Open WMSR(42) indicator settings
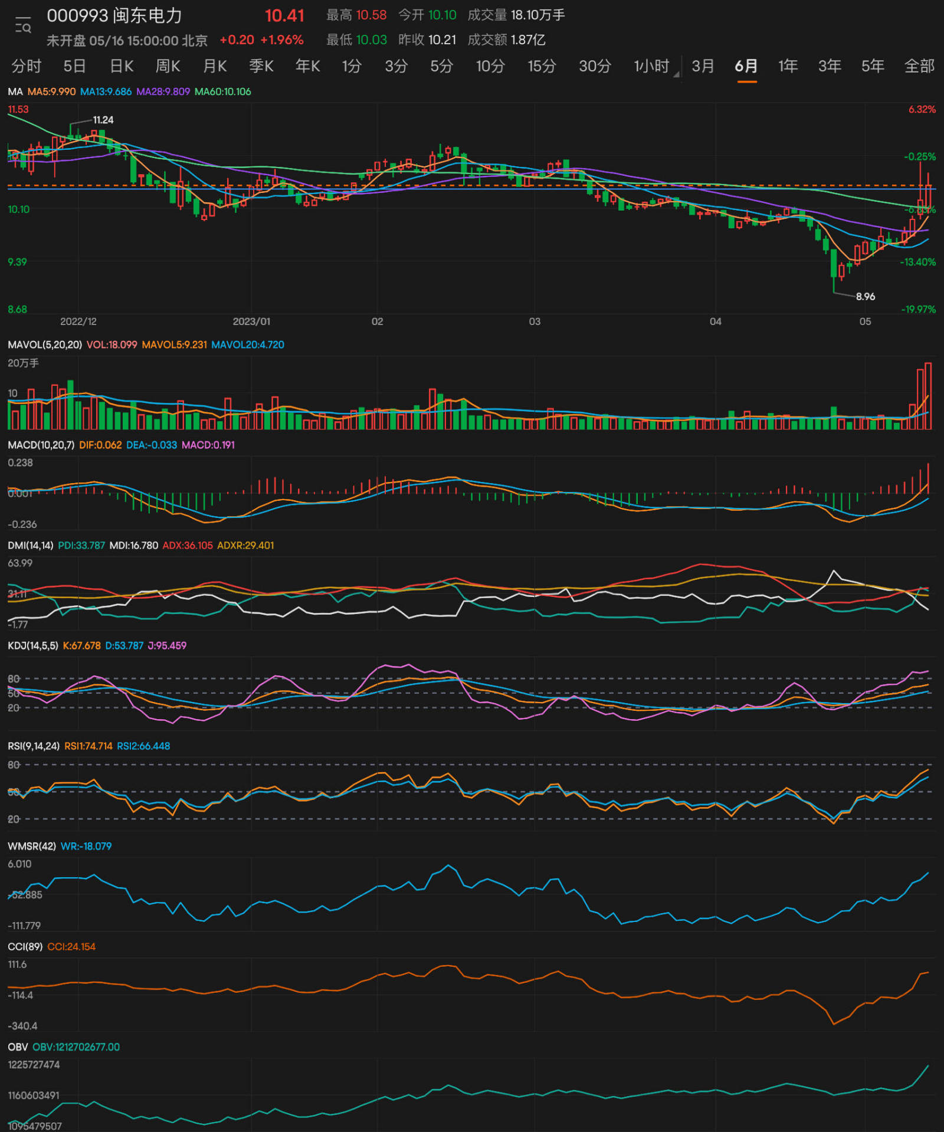This screenshot has height=1132, width=944. click(x=32, y=846)
